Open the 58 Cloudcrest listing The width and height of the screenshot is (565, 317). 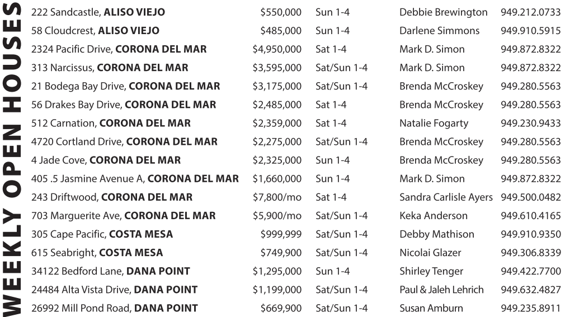[95, 31]
